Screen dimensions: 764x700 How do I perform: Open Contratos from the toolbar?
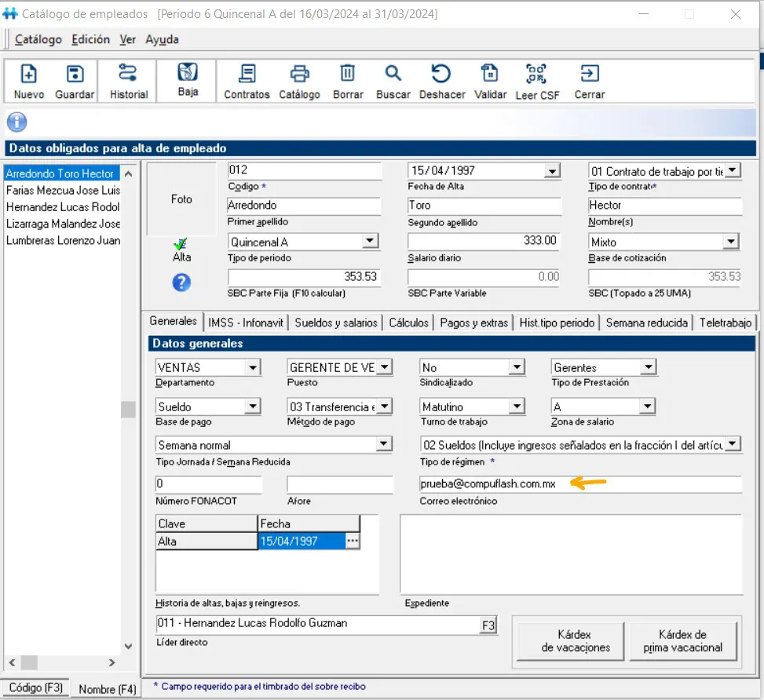point(247,75)
